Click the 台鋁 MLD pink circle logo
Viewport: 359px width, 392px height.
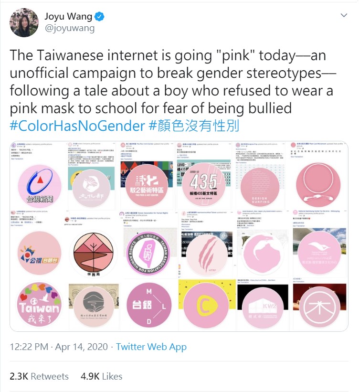point(149,306)
